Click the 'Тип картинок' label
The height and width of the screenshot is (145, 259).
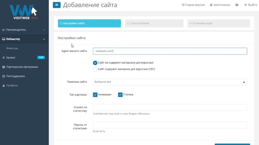[x=78, y=95]
